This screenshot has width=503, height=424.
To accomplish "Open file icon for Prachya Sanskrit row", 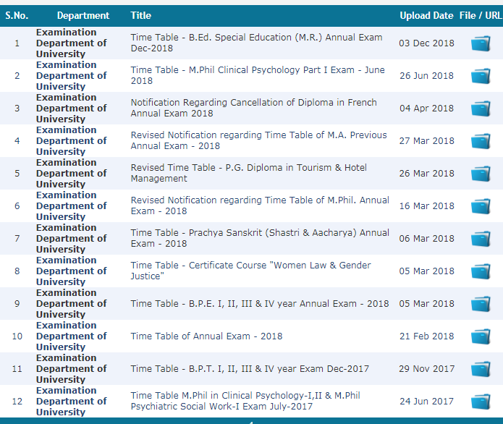I will pyautogui.click(x=481, y=239).
